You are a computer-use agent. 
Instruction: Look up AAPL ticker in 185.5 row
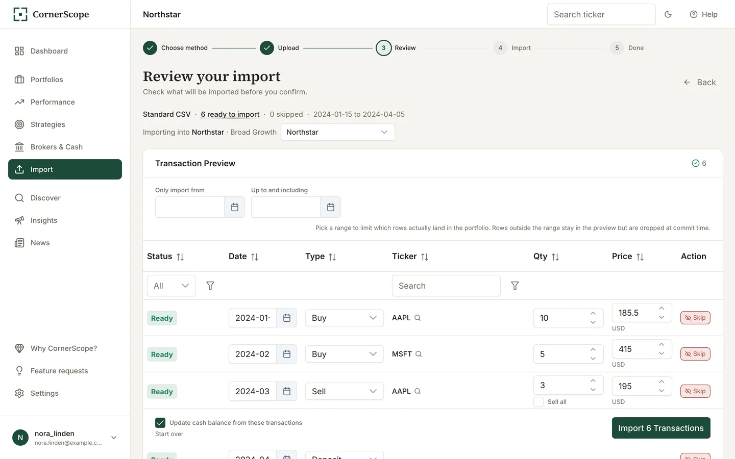418,318
